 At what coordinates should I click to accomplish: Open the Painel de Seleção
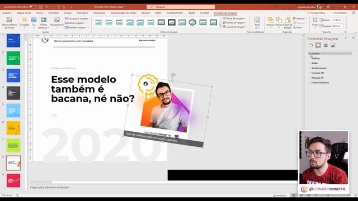tap(288, 23)
